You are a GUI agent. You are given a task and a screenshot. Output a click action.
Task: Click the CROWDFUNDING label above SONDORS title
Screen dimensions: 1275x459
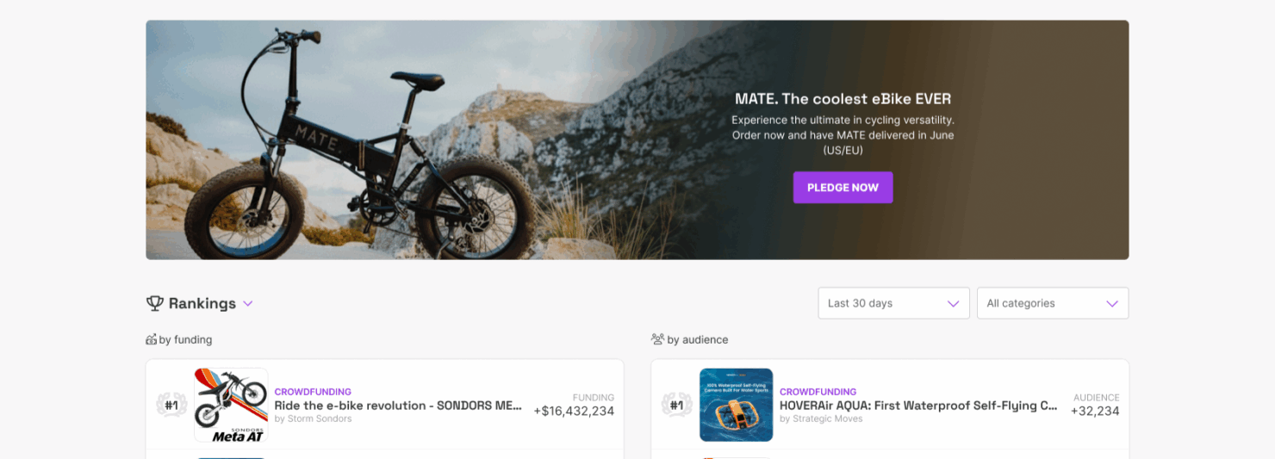pos(313,392)
